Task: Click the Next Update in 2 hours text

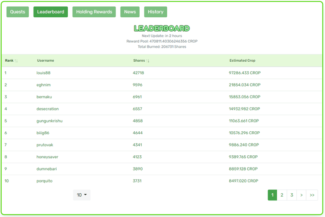Action: (162, 36)
